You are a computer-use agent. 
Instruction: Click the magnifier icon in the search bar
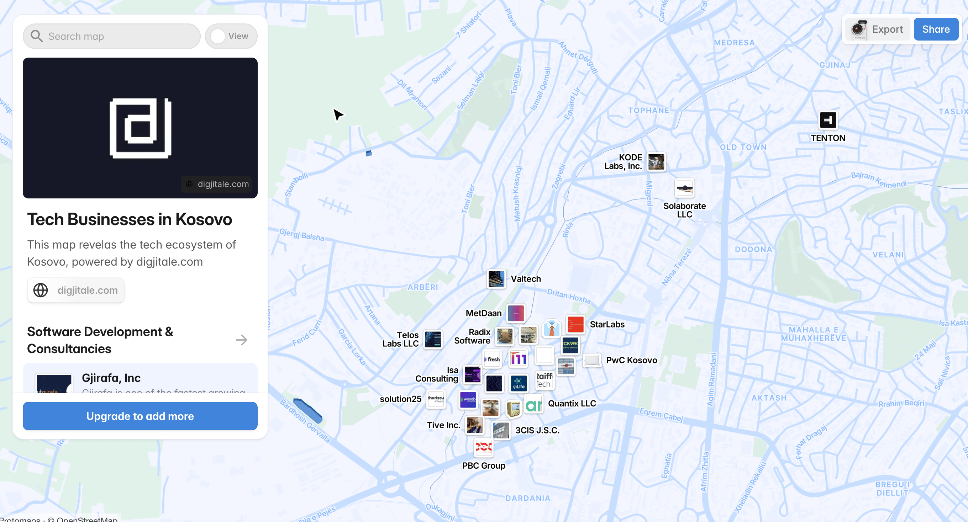[x=36, y=36]
